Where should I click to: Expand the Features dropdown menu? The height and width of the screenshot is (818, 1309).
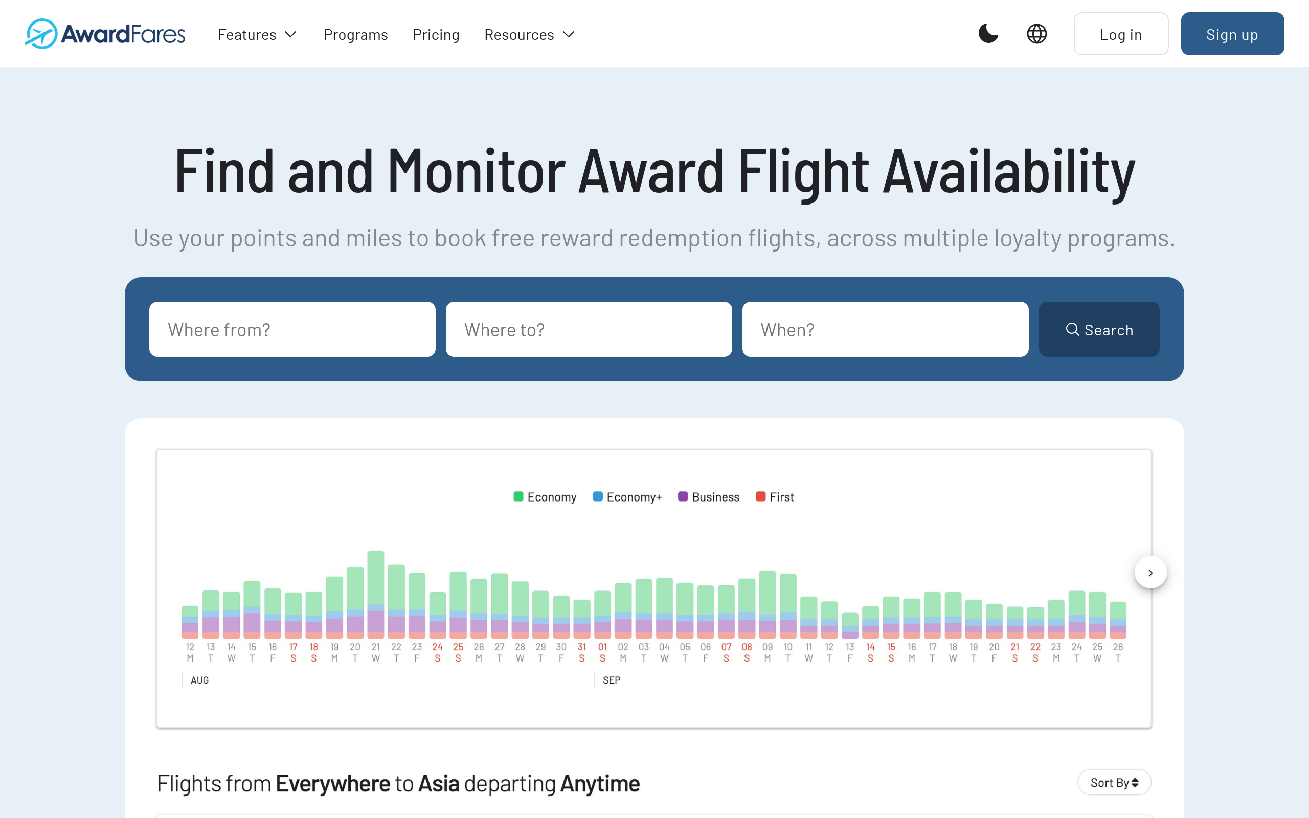[x=257, y=35]
